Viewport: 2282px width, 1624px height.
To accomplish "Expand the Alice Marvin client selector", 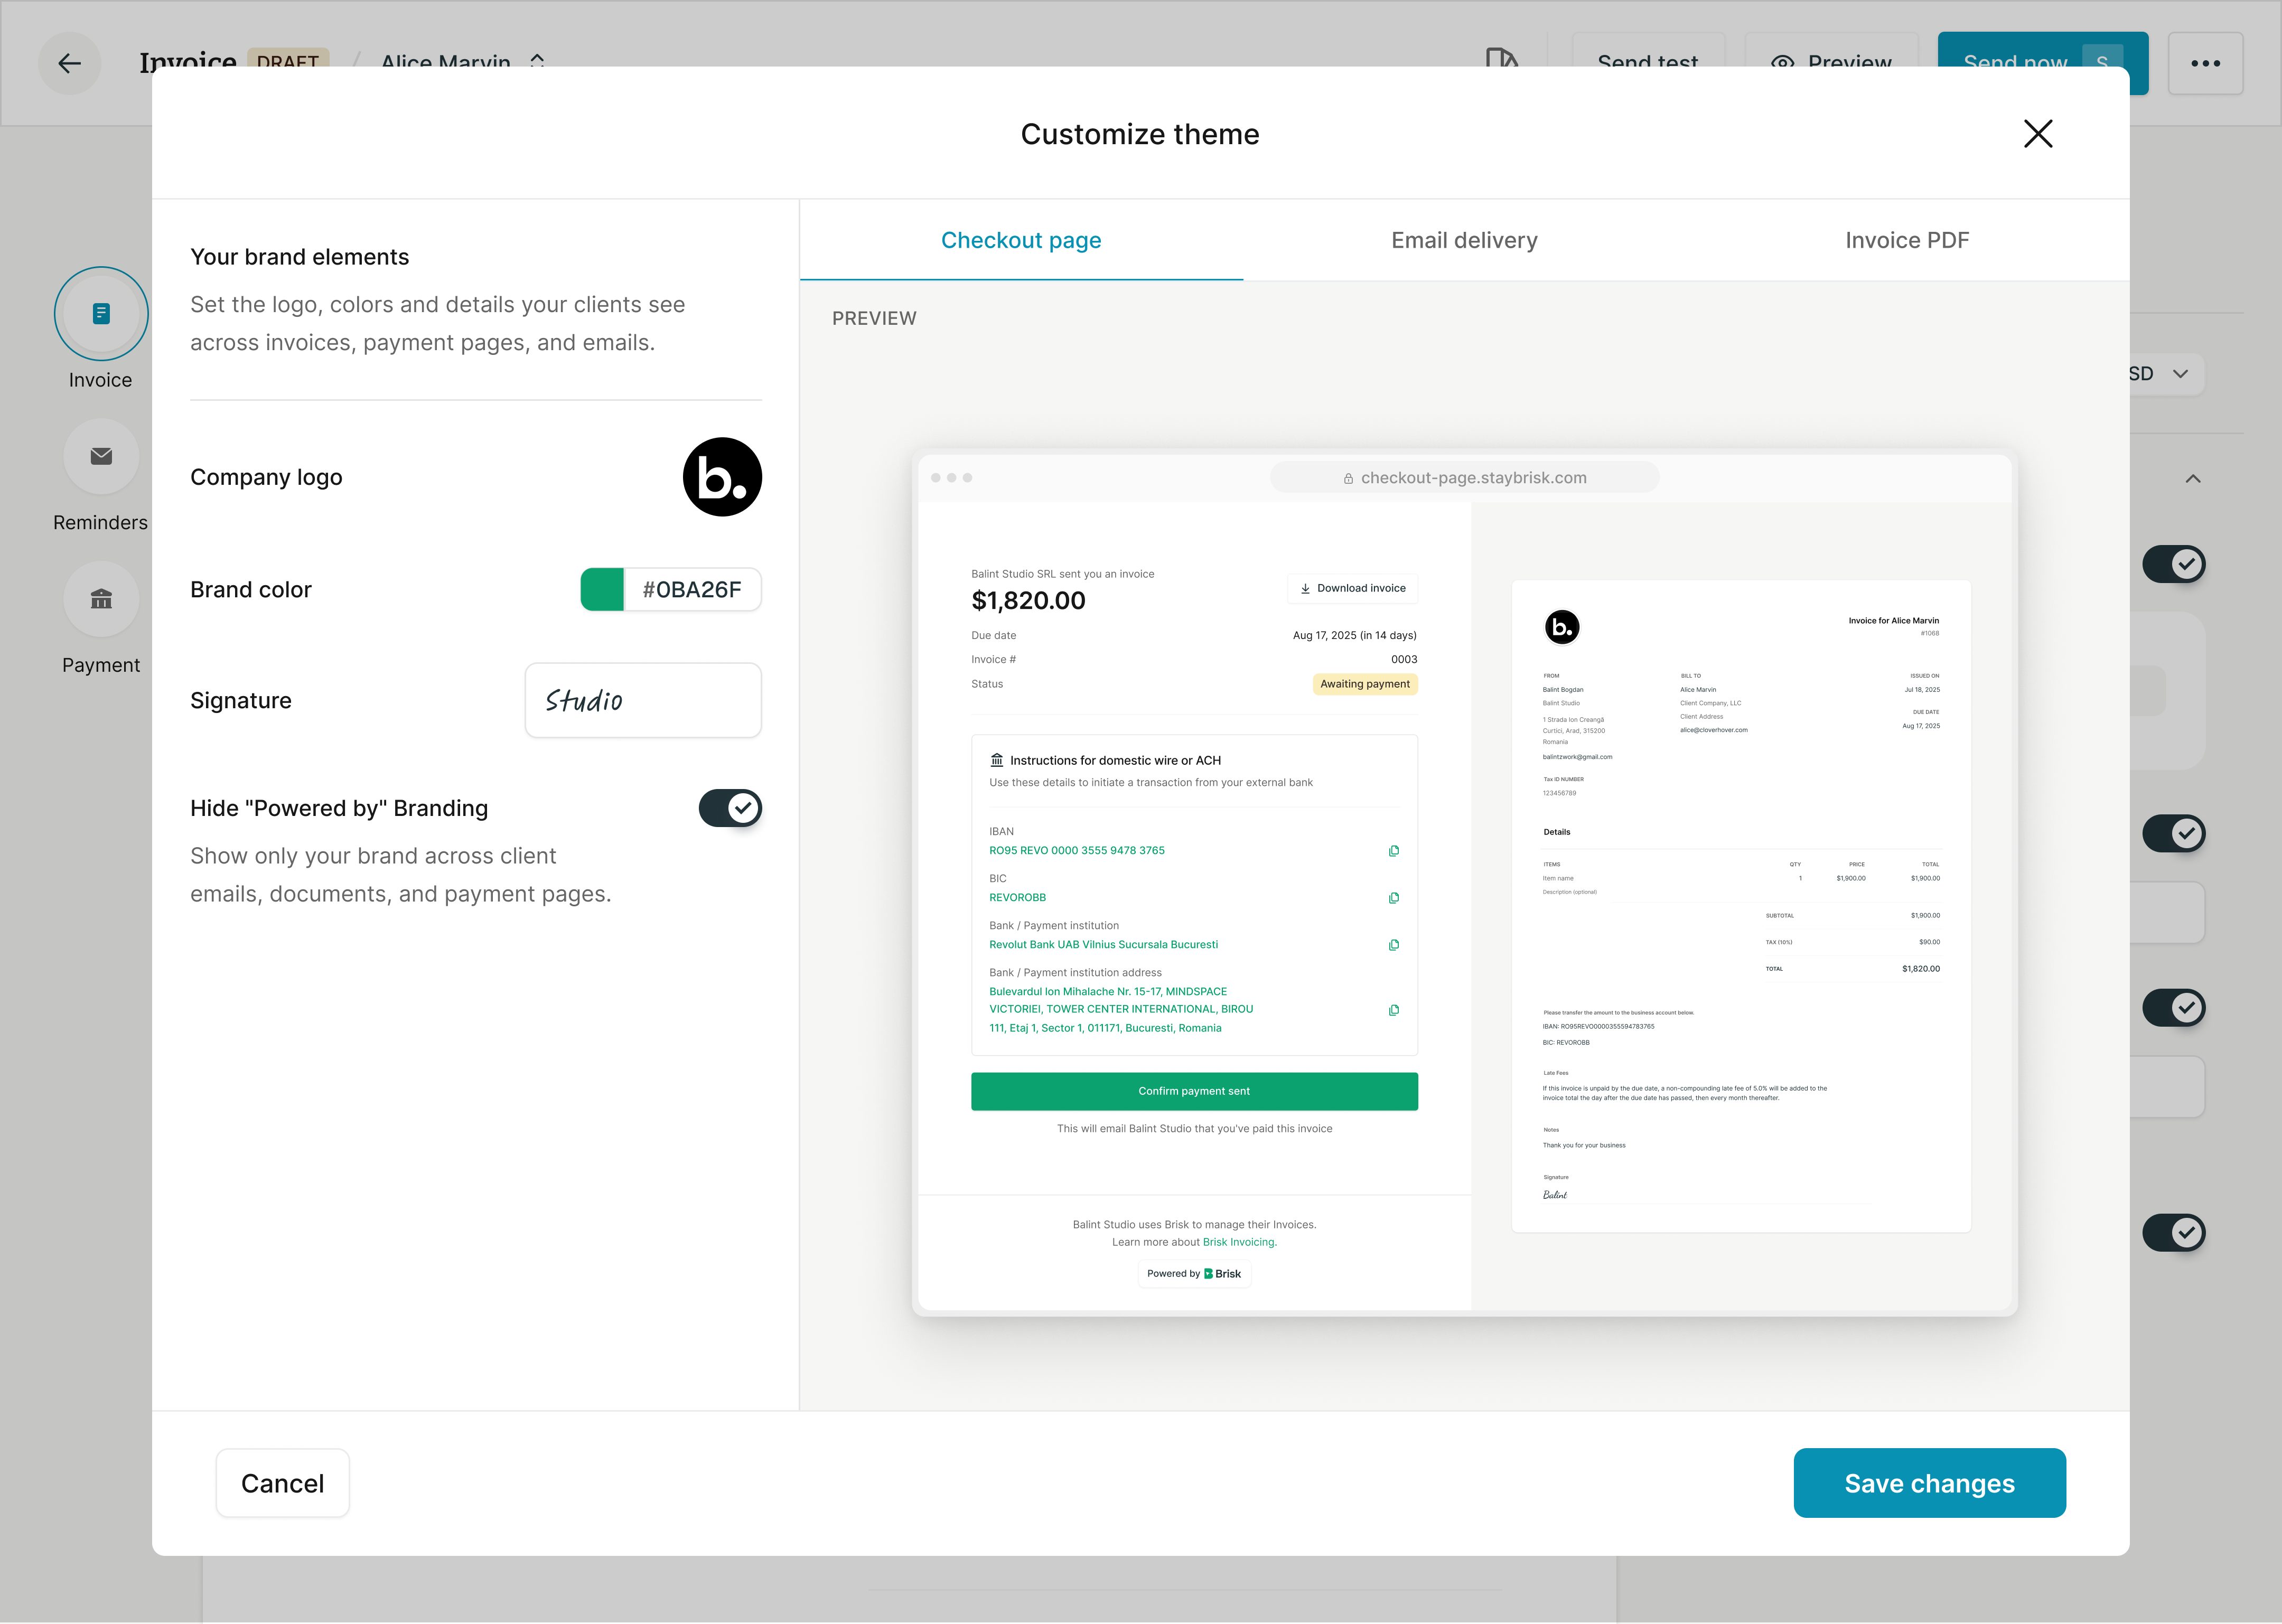I will point(537,62).
